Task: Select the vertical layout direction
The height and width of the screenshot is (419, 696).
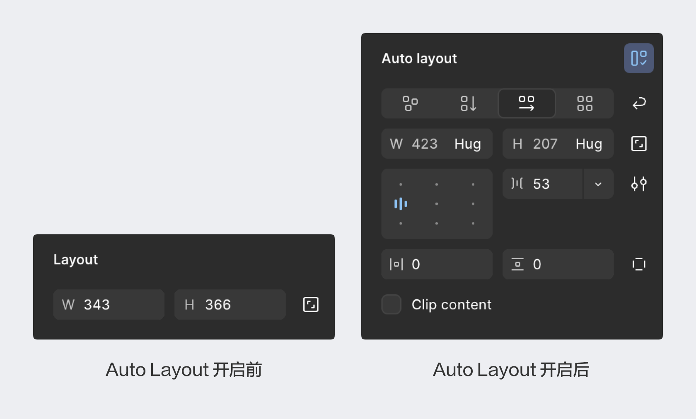Action: 468,103
